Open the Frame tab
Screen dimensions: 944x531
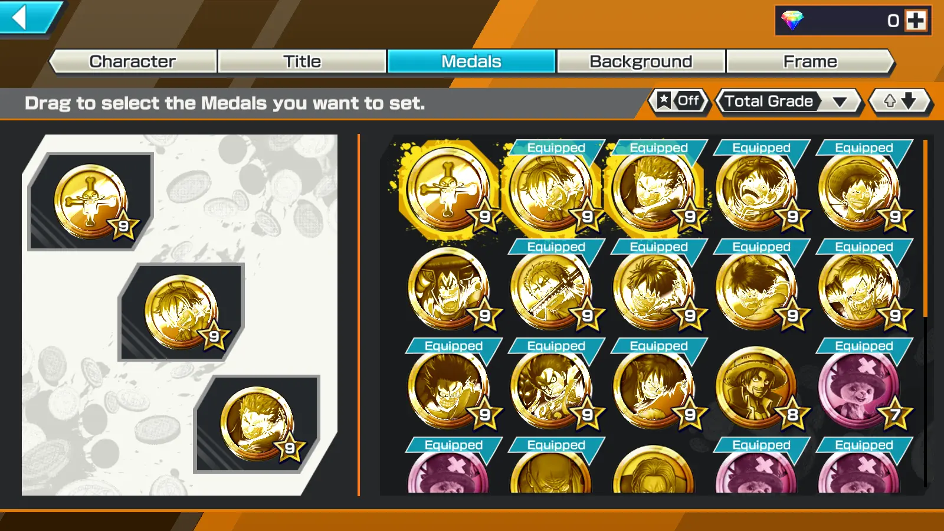click(x=810, y=61)
